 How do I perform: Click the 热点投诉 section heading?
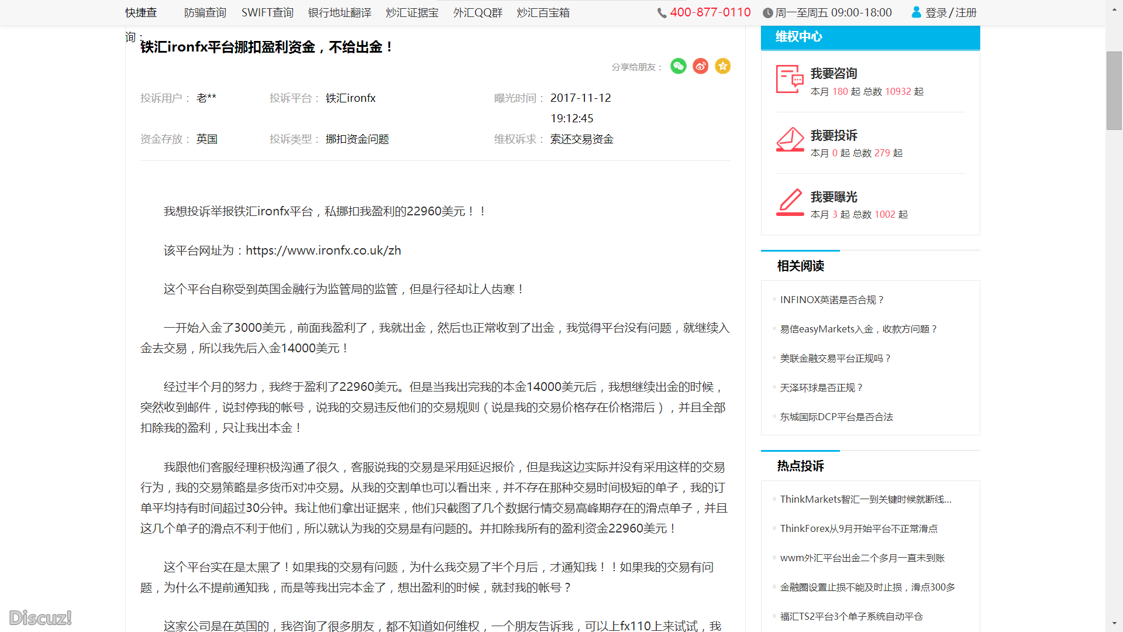tap(800, 466)
